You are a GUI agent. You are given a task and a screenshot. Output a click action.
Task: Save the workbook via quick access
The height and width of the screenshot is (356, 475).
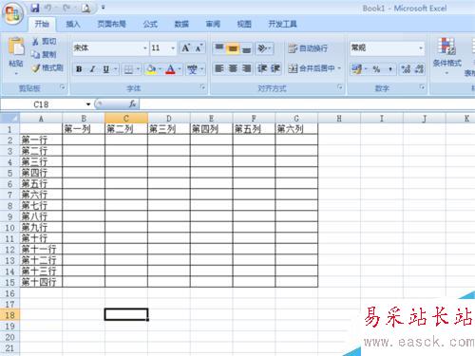[35, 8]
